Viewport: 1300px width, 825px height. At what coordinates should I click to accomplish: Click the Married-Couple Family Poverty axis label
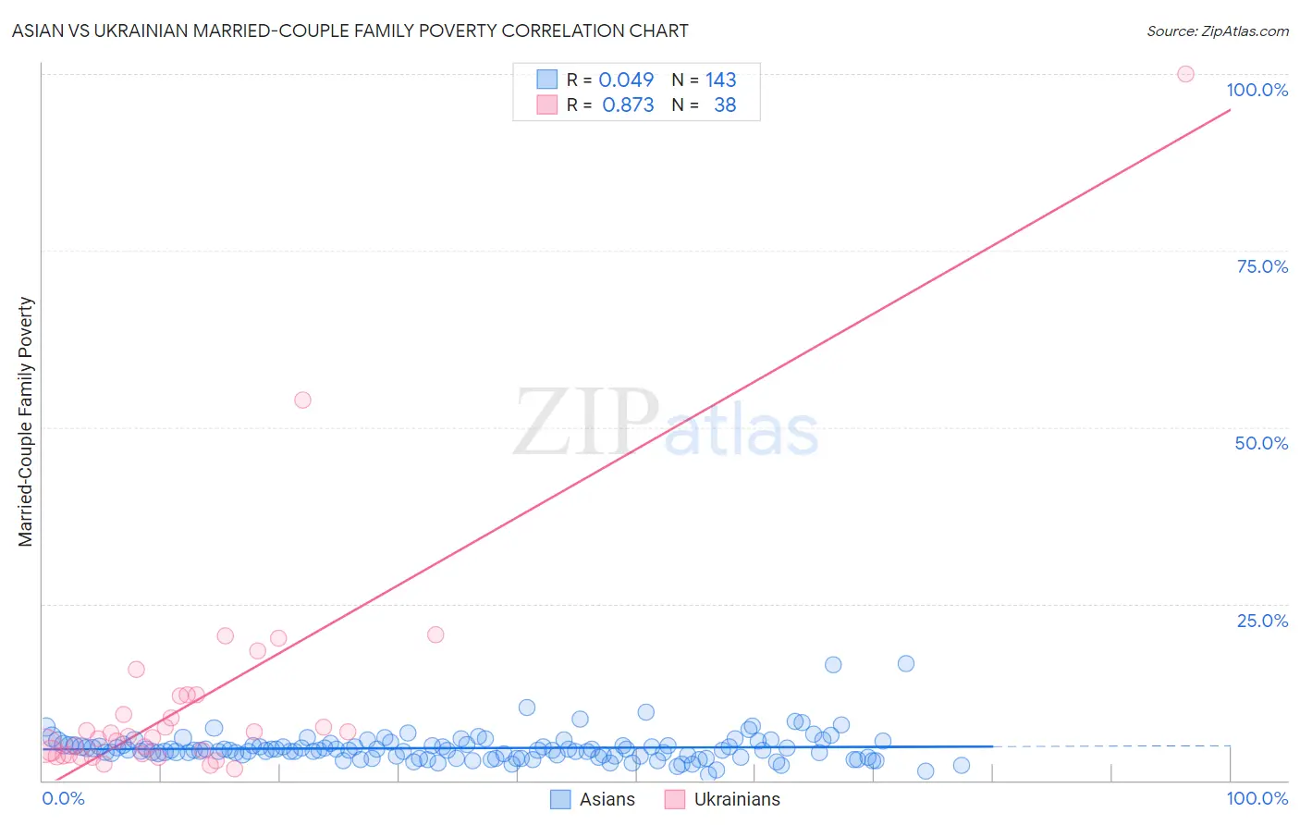[x=25, y=422]
